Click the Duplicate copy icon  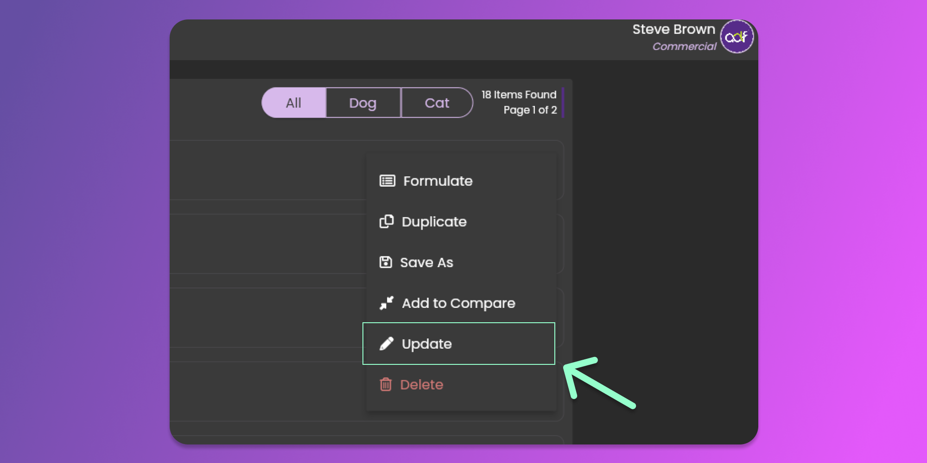click(387, 222)
